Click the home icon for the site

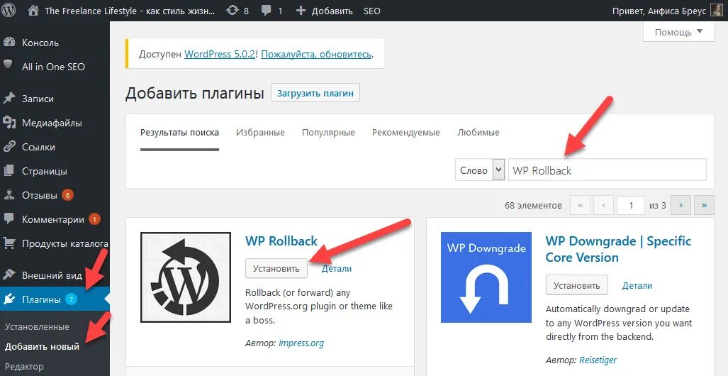pyautogui.click(x=33, y=11)
